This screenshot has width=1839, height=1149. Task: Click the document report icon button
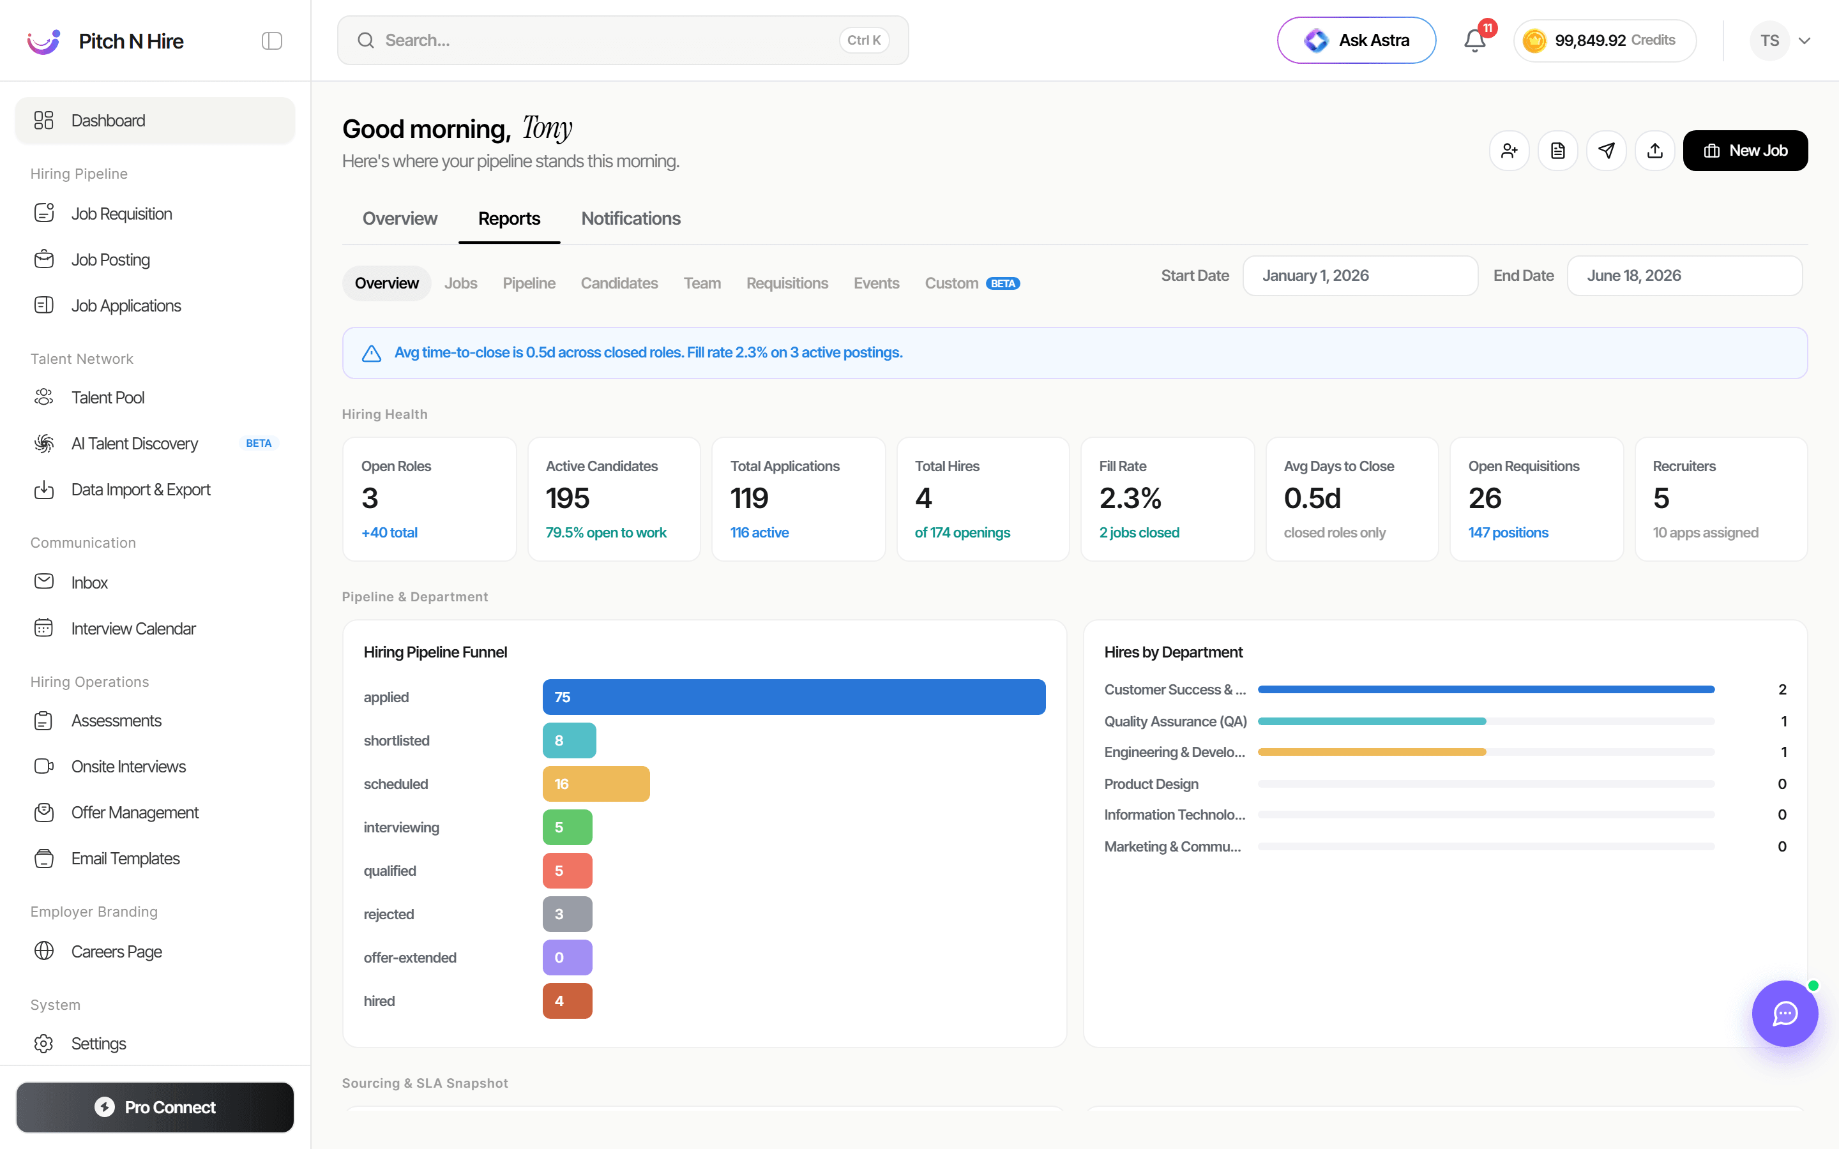(x=1558, y=151)
